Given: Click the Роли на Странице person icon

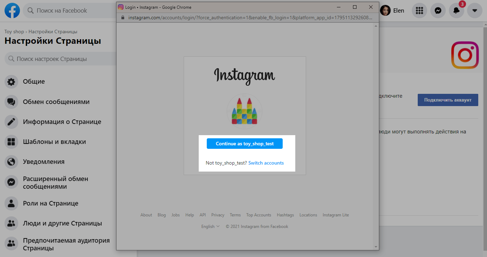Looking at the screenshot, I should (x=11, y=203).
